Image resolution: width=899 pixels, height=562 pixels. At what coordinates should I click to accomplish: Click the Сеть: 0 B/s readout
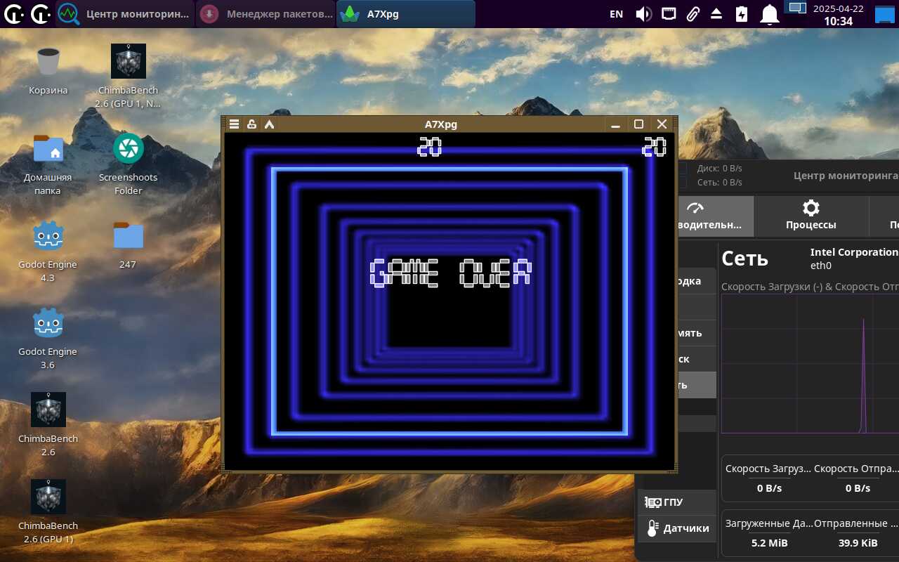(x=719, y=183)
